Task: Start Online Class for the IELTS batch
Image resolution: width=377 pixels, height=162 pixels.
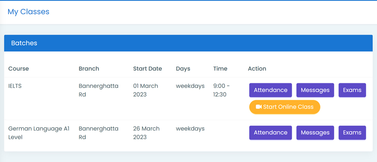Action: tap(285, 107)
